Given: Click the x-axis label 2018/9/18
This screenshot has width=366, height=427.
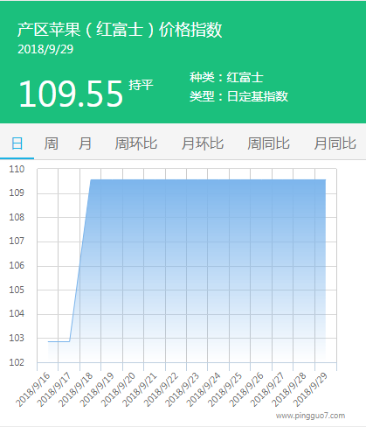Looking at the screenshot, I should coord(76,389).
